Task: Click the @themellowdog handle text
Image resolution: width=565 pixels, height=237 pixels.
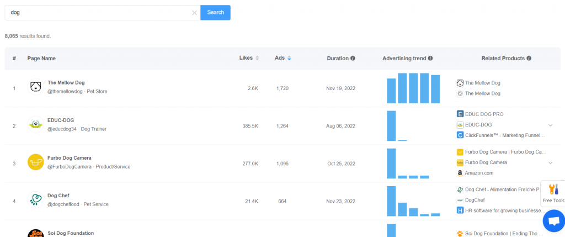Action: tap(65, 91)
